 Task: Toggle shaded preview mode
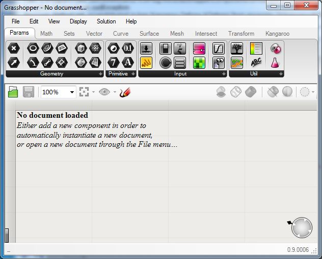251,92
